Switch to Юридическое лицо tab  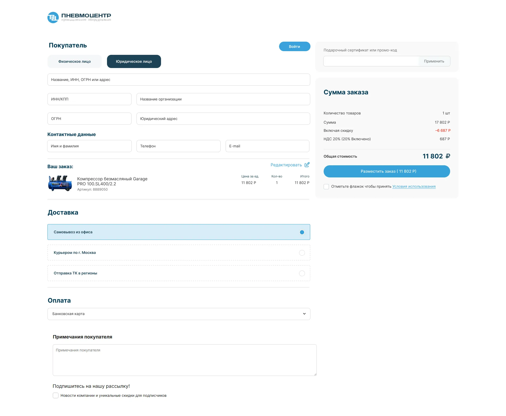coord(134,61)
